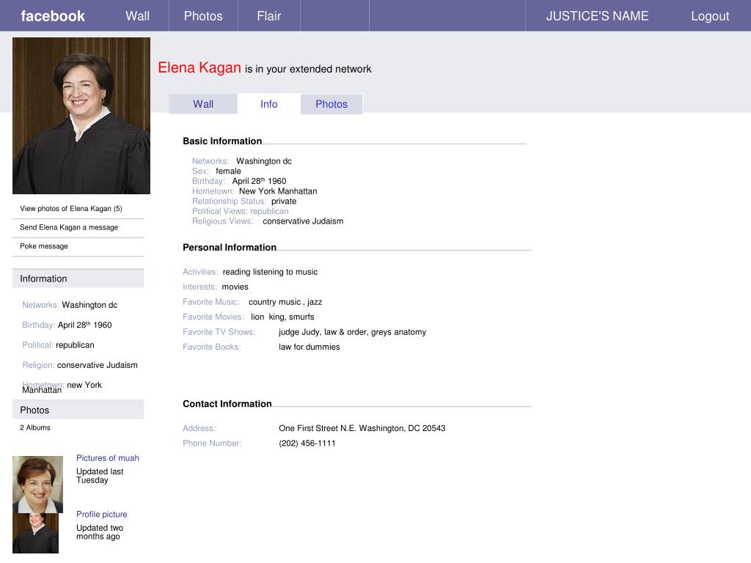This screenshot has height=563, width=751.
Task: Click the Elena Kagan name heading
Action: coord(199,67)
